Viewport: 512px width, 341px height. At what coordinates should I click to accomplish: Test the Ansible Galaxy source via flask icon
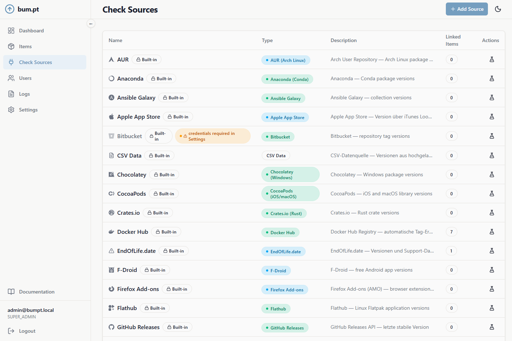(x=492, y=97)
